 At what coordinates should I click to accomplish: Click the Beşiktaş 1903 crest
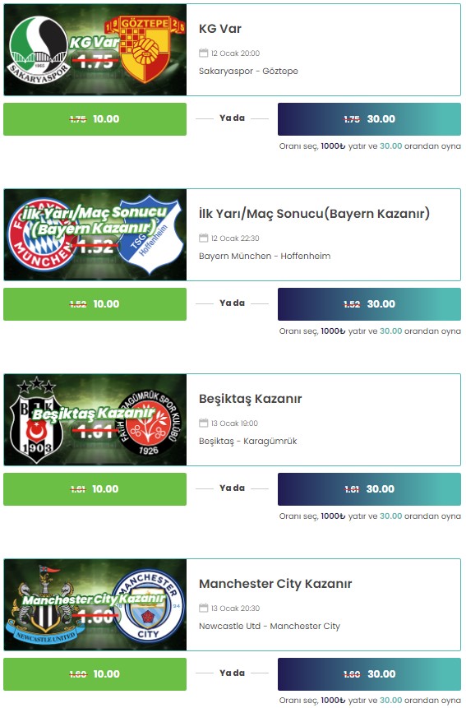coord(36,420)
